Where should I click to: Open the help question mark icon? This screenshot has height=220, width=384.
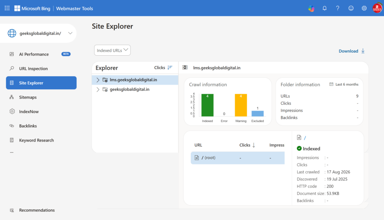[x=338, y=8]
